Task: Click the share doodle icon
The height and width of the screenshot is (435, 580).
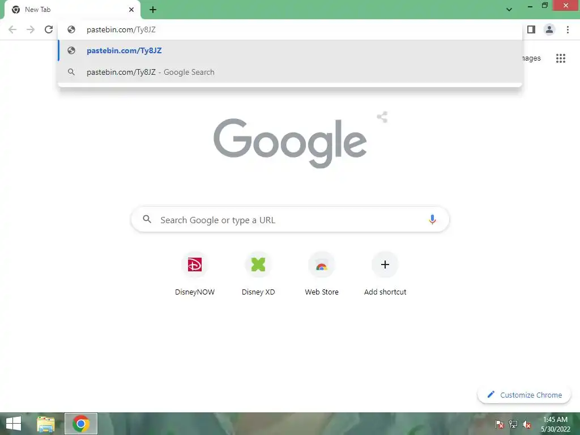Action: (382, 117)
